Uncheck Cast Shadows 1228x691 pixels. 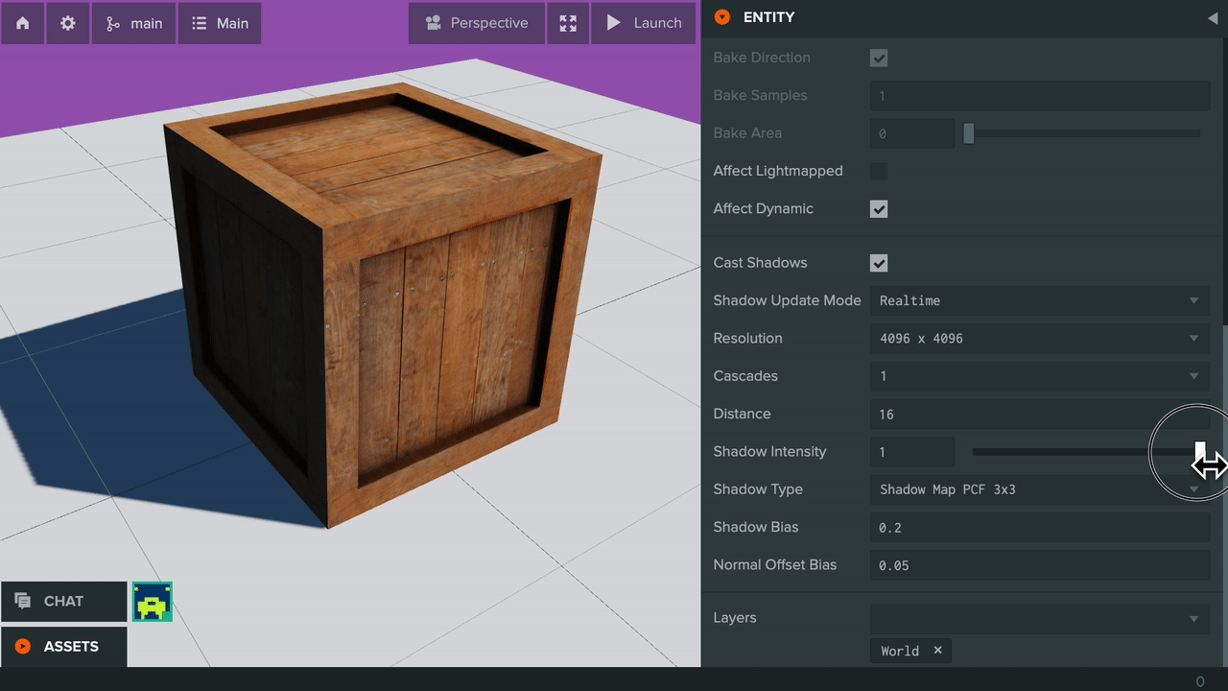(x=879, y=262)
